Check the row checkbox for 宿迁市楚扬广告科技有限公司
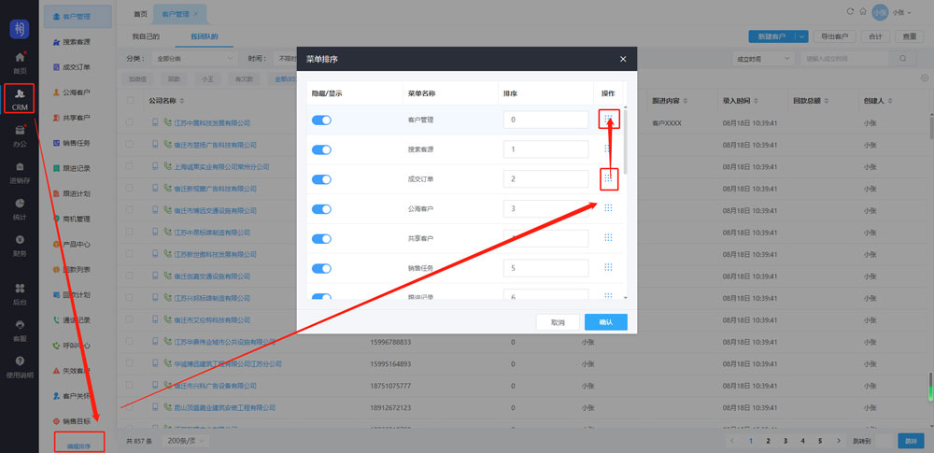Viewport: 934px width, 453px height. click(130, 145)
